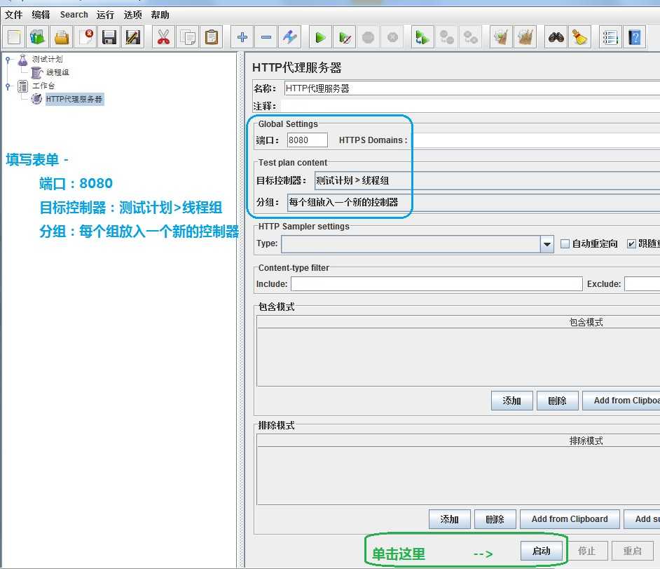Click Remote start all icon

422,37
